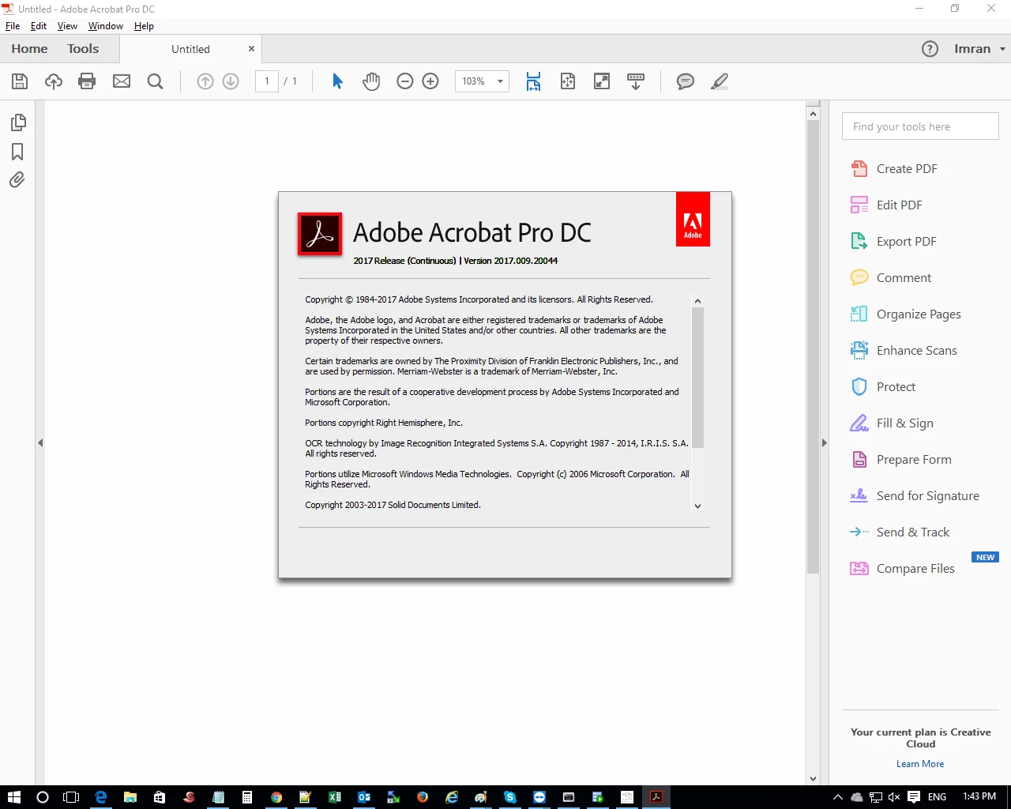Open the attachments paperclip panel
This screenshot has width=1011, height=809.
[x=17, y=180]
